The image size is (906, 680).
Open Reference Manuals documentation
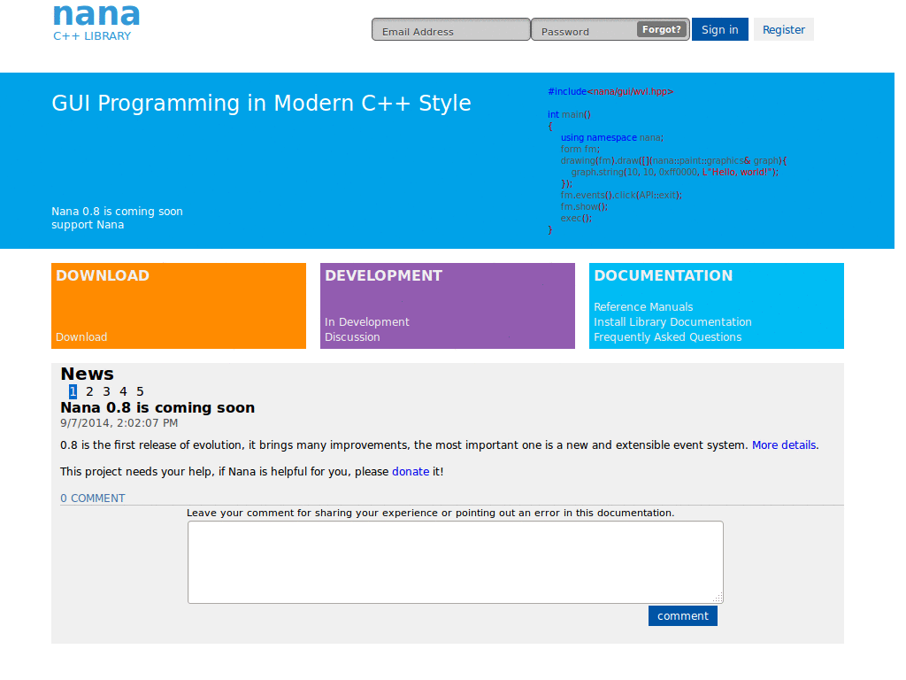click(x=643, y=307)
